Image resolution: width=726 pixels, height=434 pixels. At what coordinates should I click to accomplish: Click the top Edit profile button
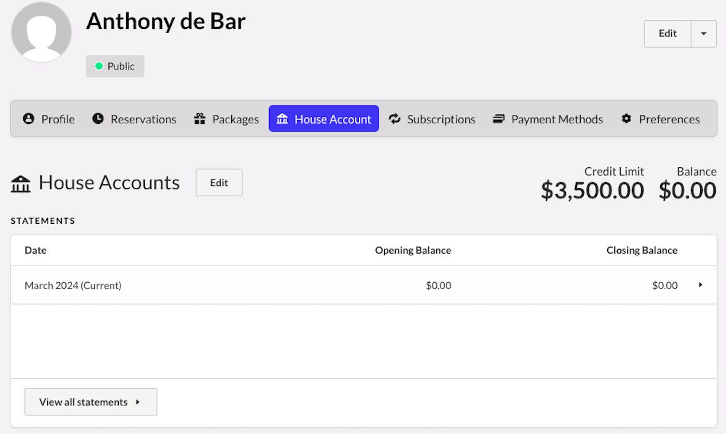click(667, 34)
